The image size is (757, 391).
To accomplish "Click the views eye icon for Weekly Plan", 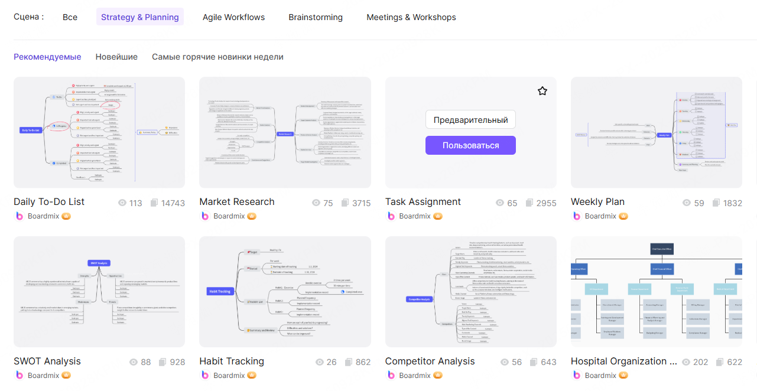I will (x=687, y=203).
